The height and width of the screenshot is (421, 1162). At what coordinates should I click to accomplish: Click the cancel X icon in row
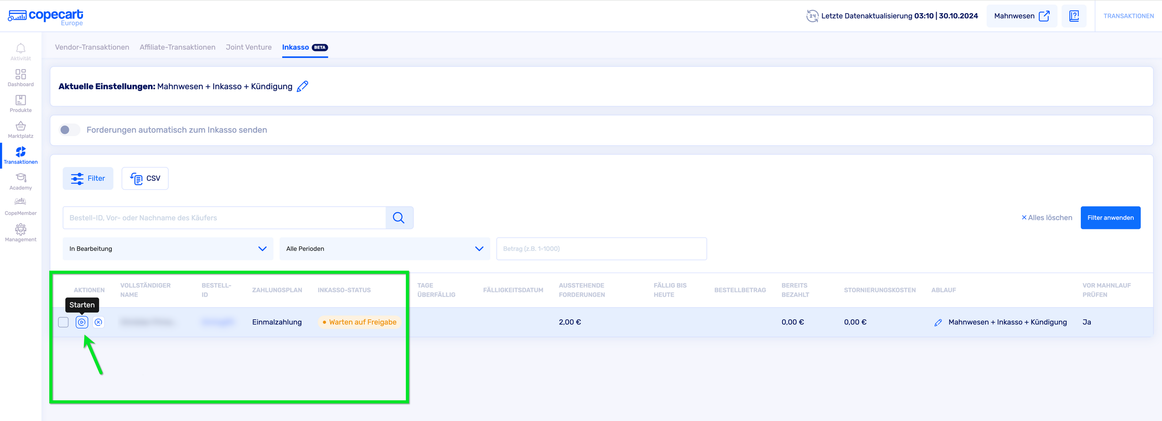tap(99, 322)
